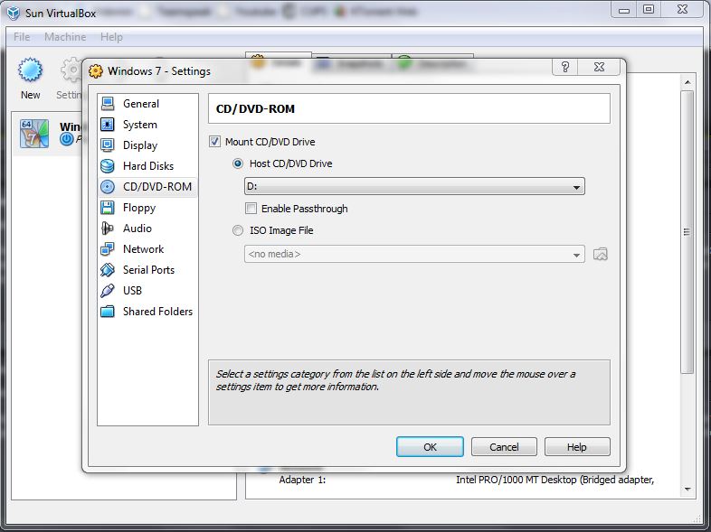The height and width of the screenshot is (532, 711).
Task: Open the File menu
Action: [22, 37]
